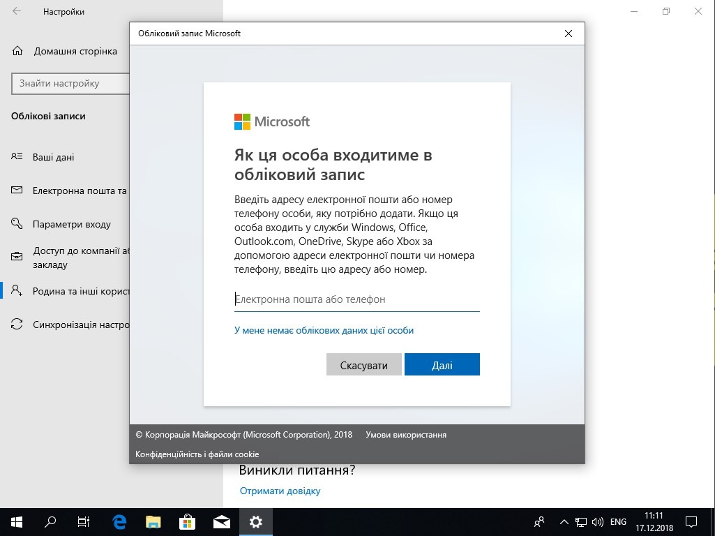Click the Обліковий запис Microsoft title text
The width and height of the screenshot is (715, 536).
coord(189,33)
